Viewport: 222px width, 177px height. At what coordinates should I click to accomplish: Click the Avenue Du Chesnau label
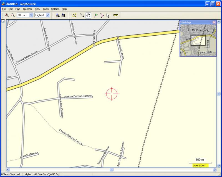click(x=47, y=39)
